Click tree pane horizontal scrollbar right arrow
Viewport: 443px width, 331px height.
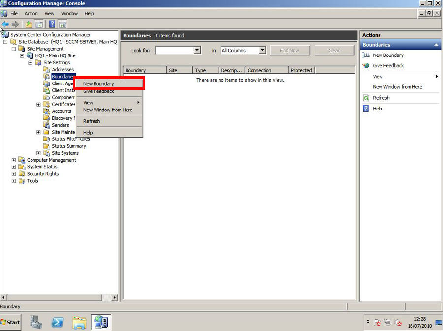point(114,297)
